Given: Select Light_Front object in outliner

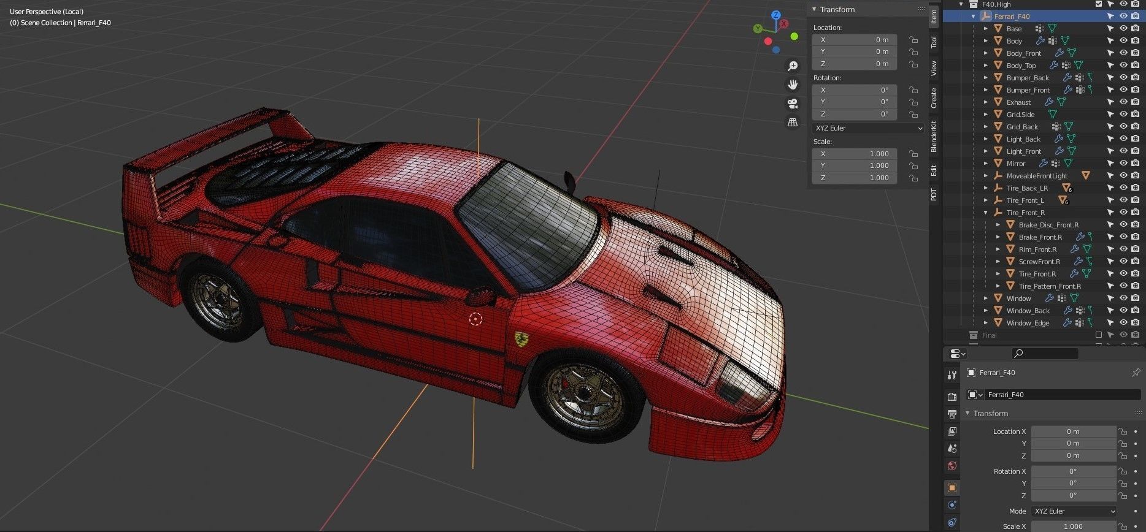Looking at the screenshot, I should (x=1023, y=151).
